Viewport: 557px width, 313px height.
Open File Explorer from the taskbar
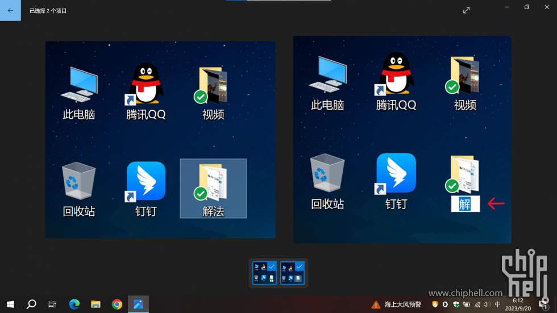pyautogui.click(x=95, y=304)
